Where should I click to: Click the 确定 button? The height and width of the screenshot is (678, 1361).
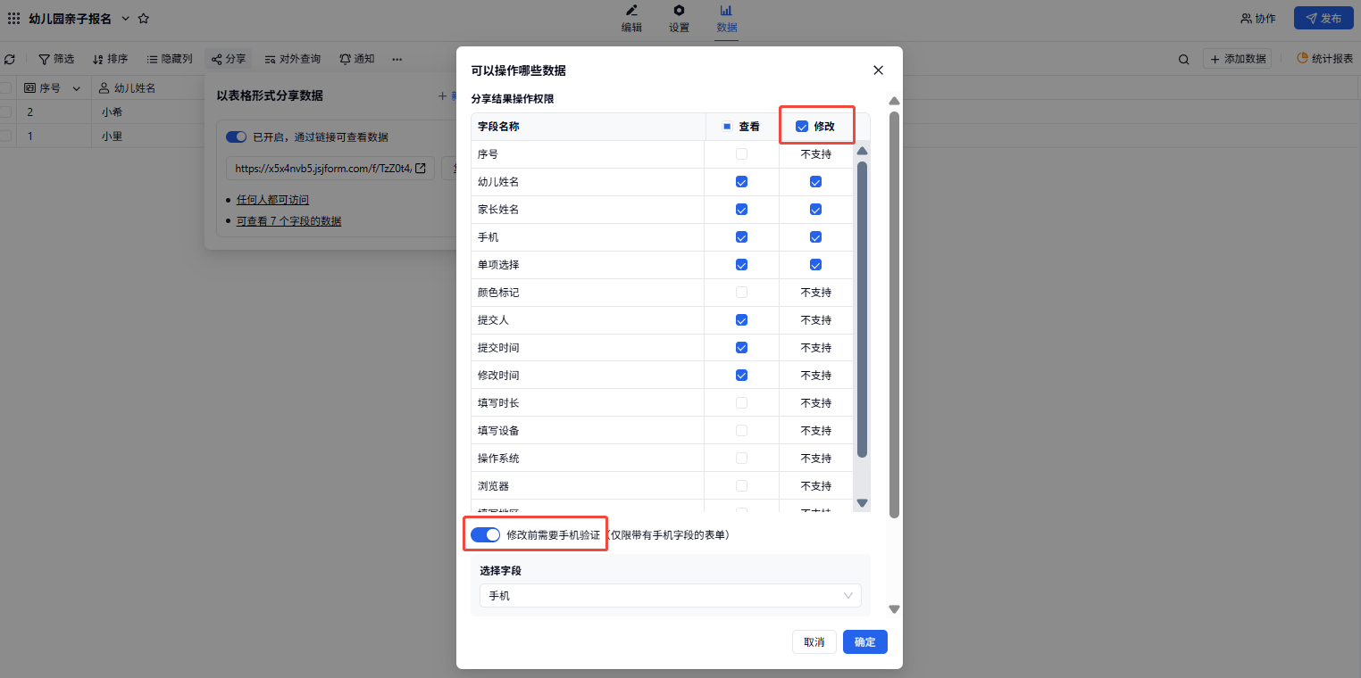[x=864, y=642]
